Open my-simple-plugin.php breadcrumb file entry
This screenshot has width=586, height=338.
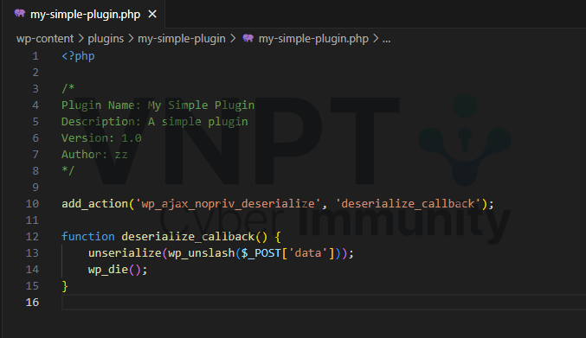pos(313,39)
